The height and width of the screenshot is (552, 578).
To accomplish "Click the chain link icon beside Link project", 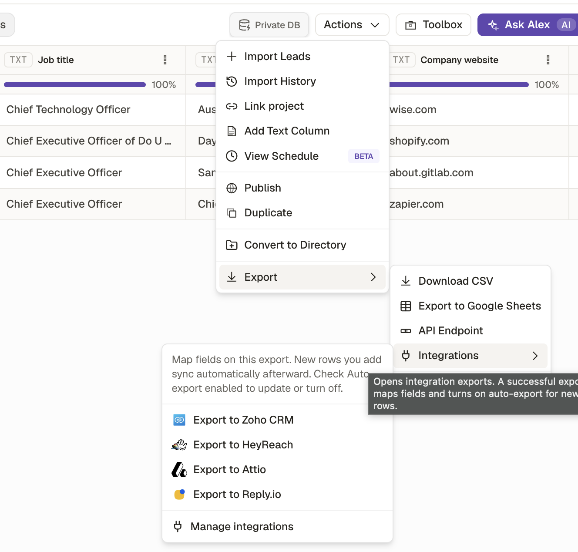I will (x=232, y=106).
